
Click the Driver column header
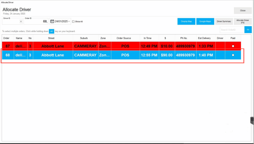coord(220,38)
